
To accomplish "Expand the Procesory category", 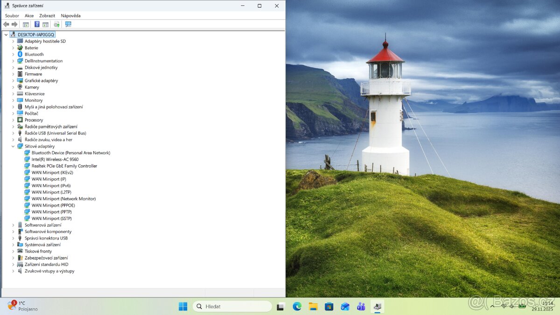I will coord(13,120).
